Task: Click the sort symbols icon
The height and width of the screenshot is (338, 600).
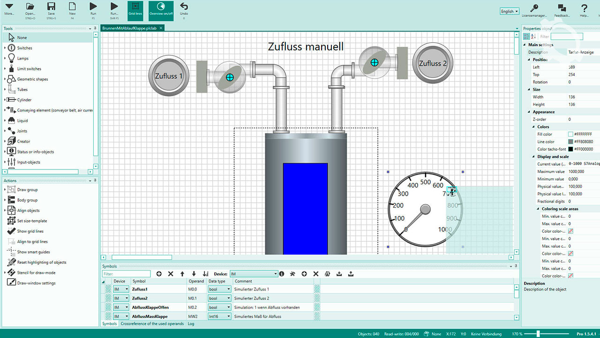Action: (205, 274)
